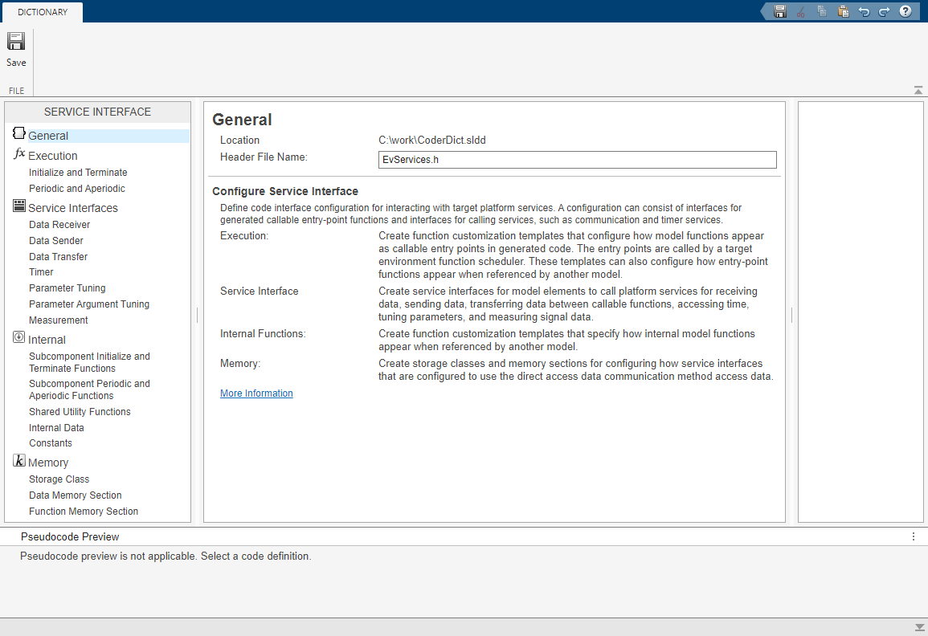Undo the last change with the undo arrow
The width and height of the screenshot is (928, 636).
864,11
